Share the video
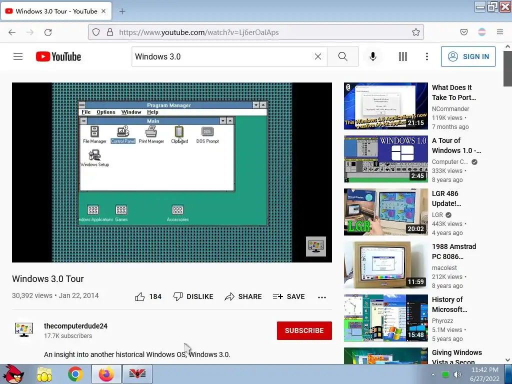Screen dimensions: 512x384 pos(243,296)
